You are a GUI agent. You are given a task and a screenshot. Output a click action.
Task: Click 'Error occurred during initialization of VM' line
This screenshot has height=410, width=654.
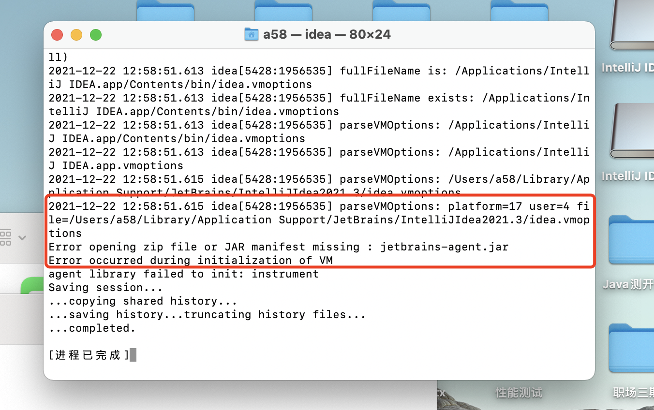pyautogui.click(x=191, y=260)
